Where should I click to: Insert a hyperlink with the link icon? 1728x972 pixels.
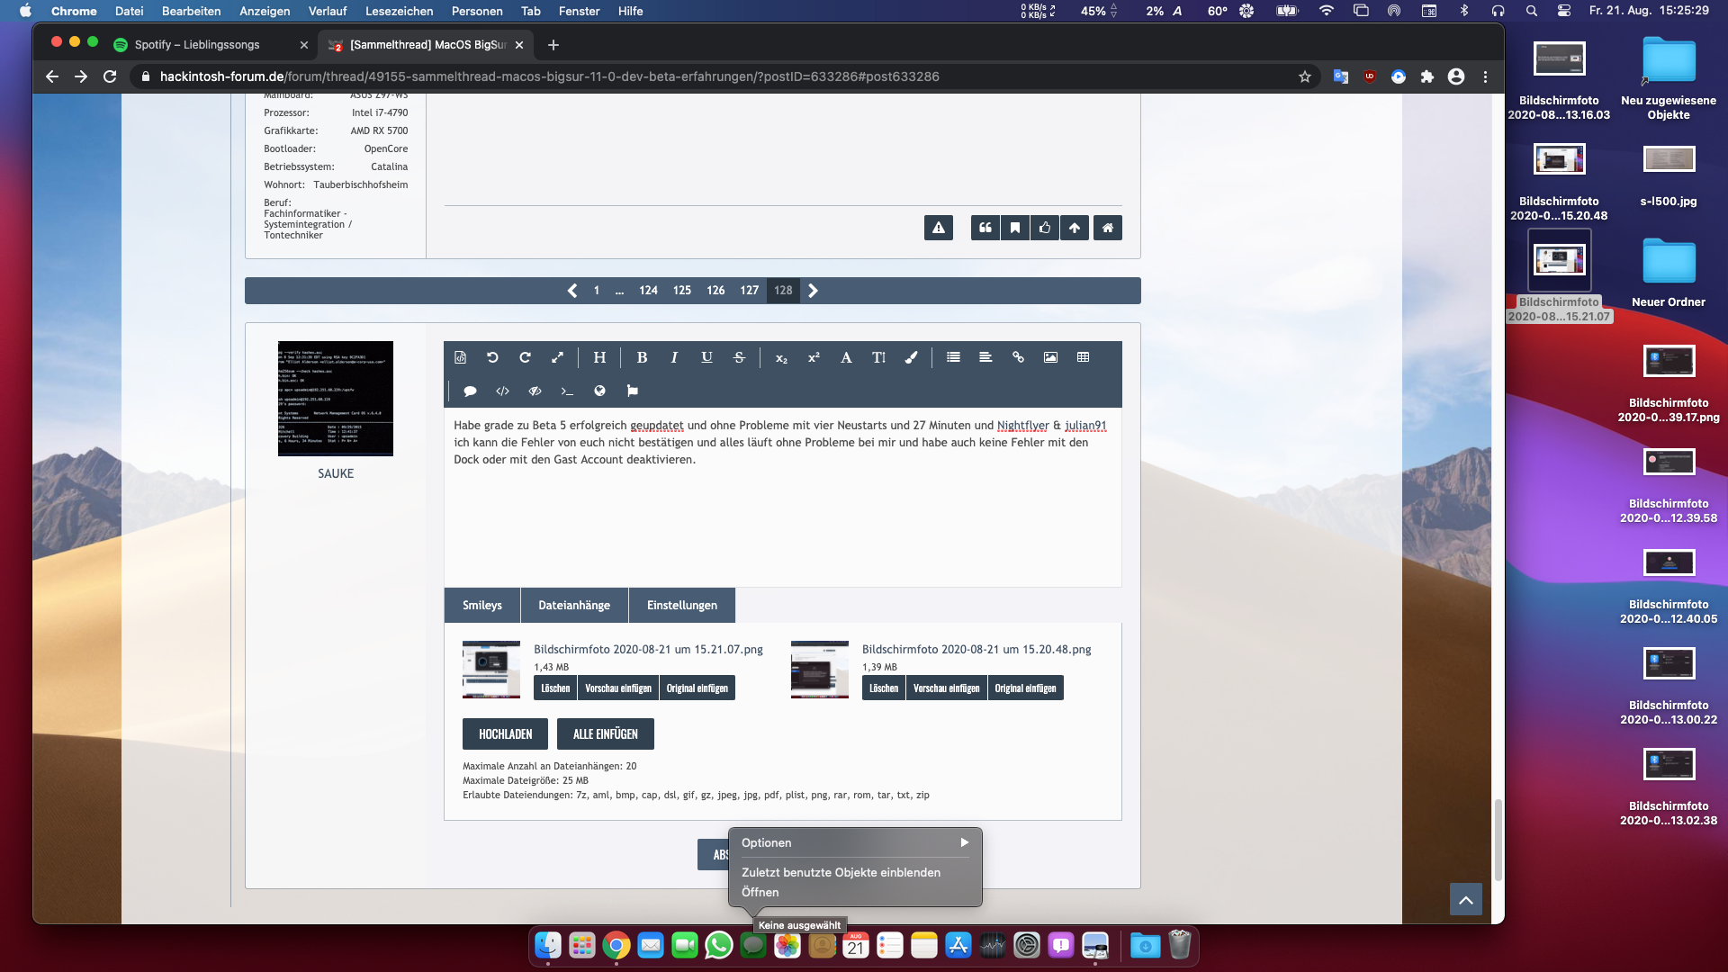1018,357
